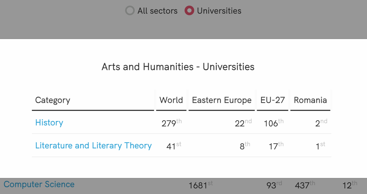Screen dimensions: 367x194
Task: Select the All sectors radio button
Action: 130,11
